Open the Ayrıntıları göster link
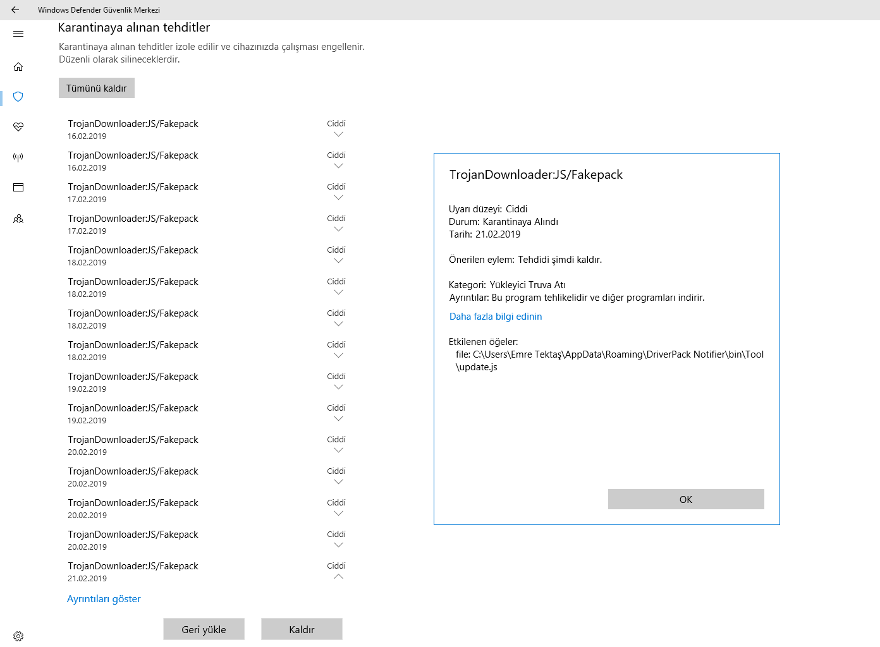 pos(104,599)
